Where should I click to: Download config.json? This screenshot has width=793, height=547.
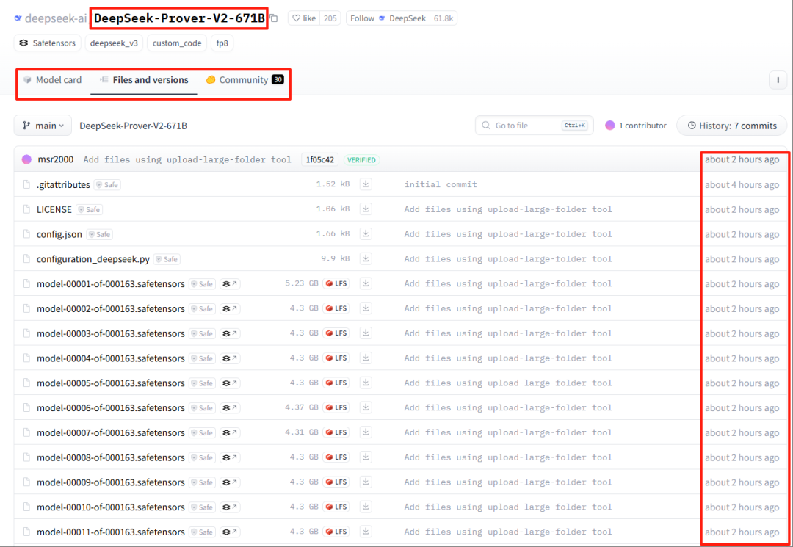366,233
